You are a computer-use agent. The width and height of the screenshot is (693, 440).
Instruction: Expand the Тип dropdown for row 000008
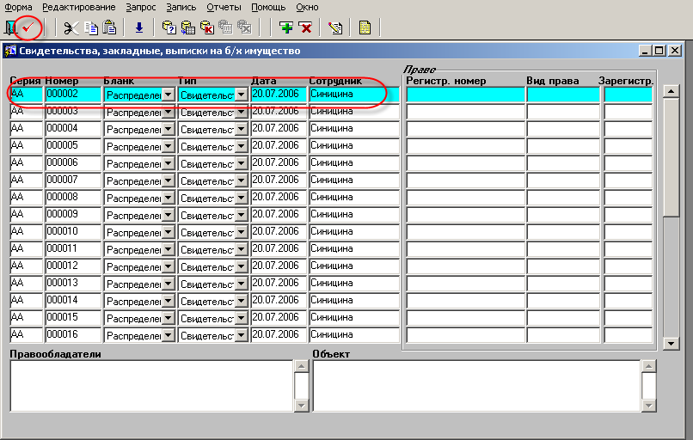tap(241, 198)
